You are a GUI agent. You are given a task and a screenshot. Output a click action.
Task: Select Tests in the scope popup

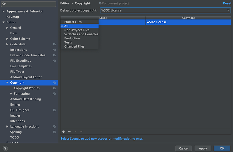tap(68, 42)
